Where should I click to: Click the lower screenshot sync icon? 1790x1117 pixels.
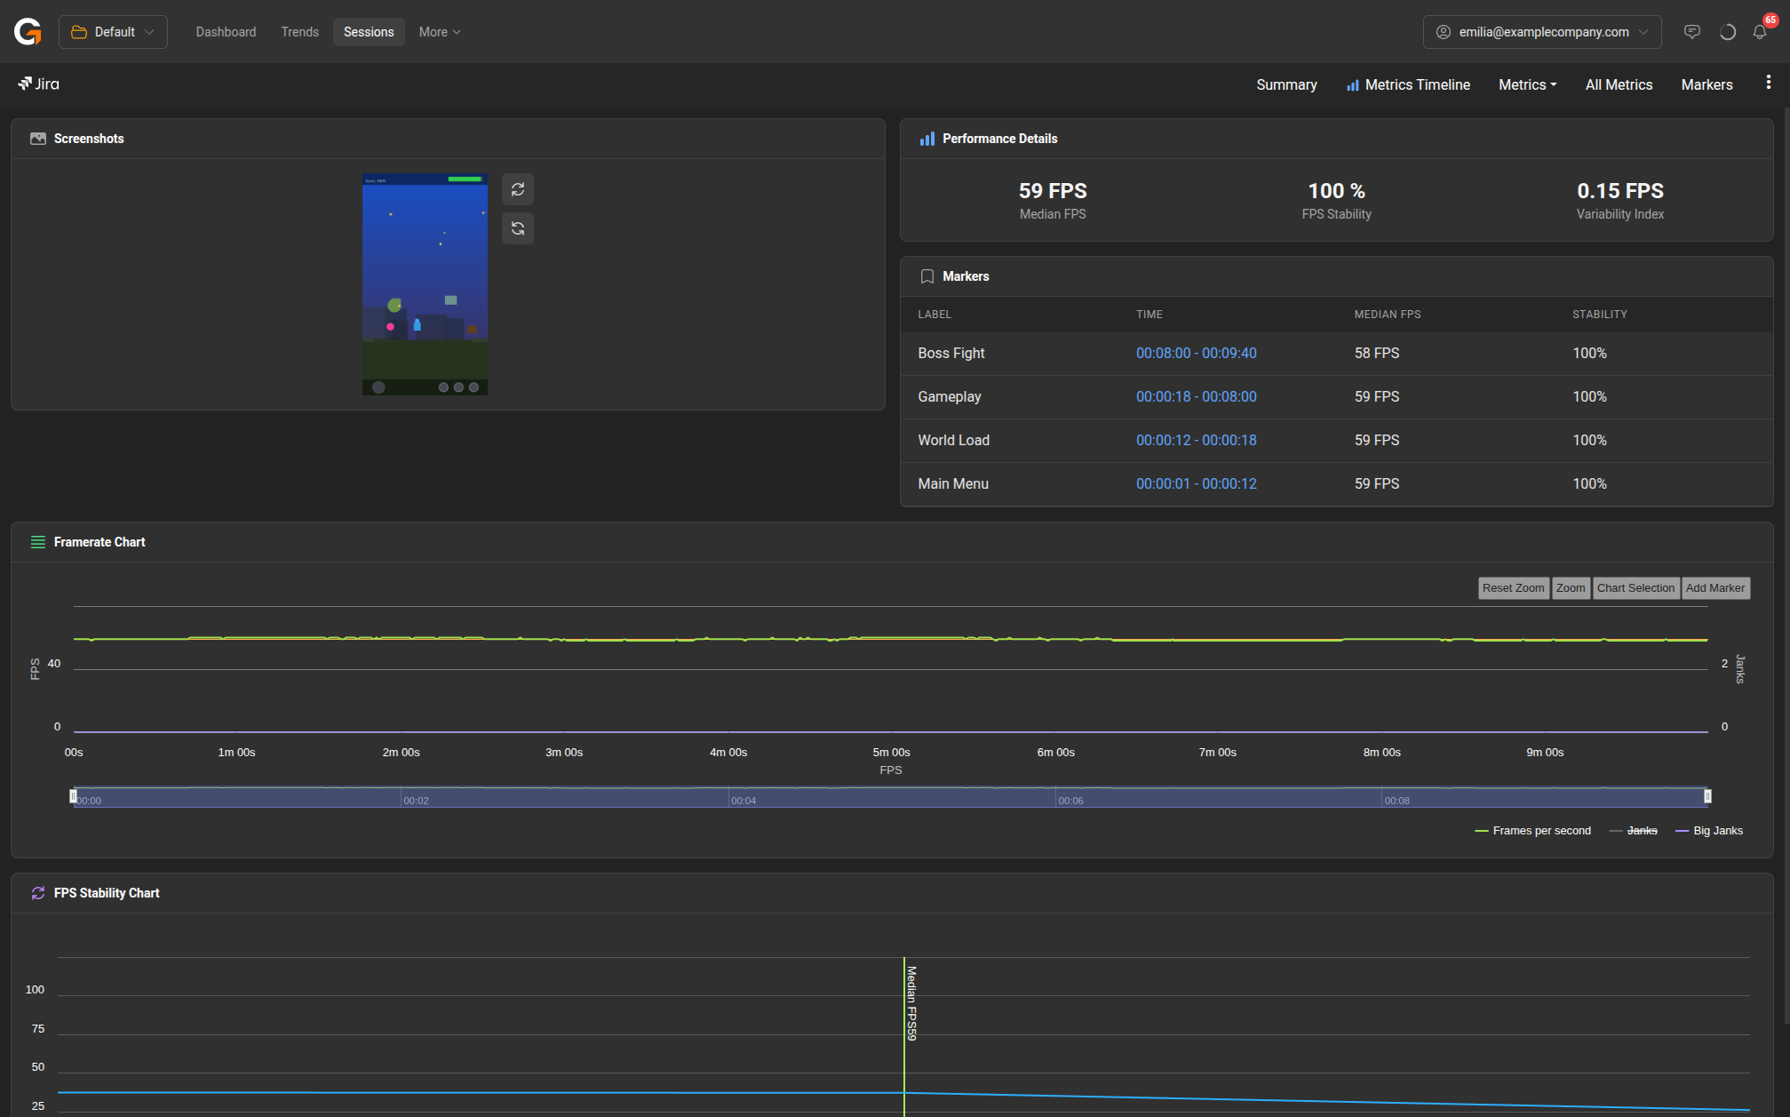(x=518, y=228)
